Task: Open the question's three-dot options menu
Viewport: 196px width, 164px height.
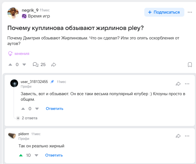Action: click(190, 12)
